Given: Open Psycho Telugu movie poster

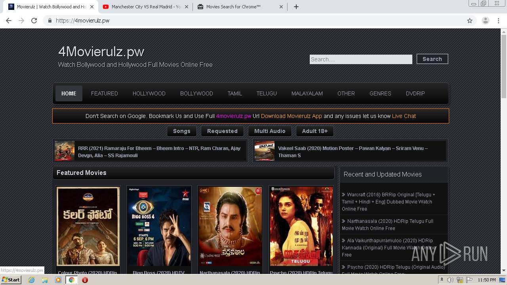Looking at the screenshot, I should click(301, 226).
